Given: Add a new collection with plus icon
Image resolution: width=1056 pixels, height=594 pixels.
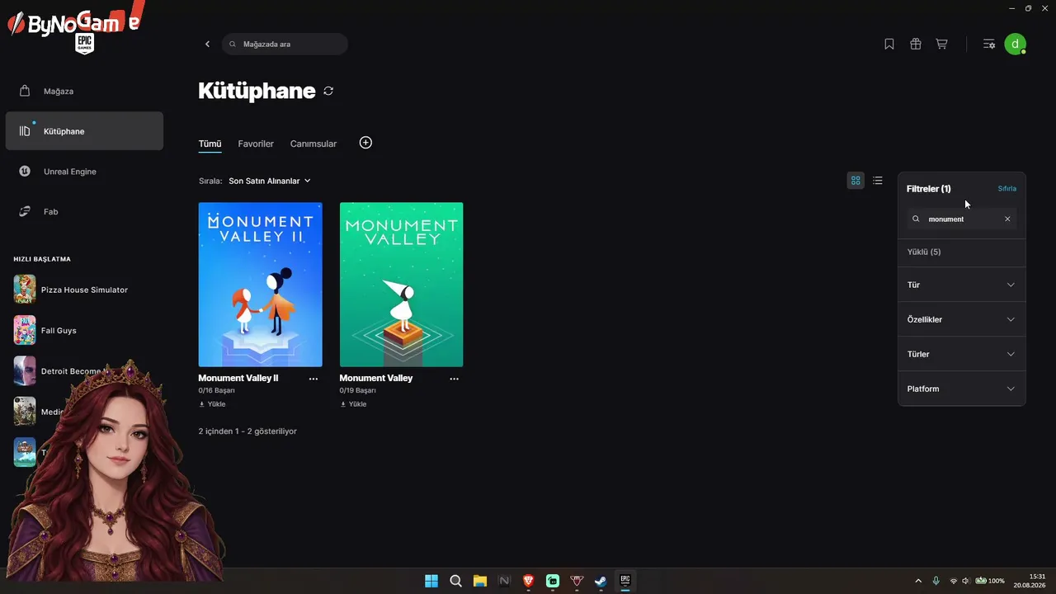Looking at the screenshot, I should coord(365,143).
